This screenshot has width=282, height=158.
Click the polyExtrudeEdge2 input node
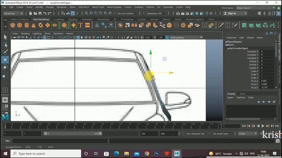click(x=237, y=48)
